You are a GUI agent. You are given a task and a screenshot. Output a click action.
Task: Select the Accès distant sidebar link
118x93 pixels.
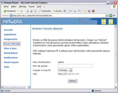[12, 44]
